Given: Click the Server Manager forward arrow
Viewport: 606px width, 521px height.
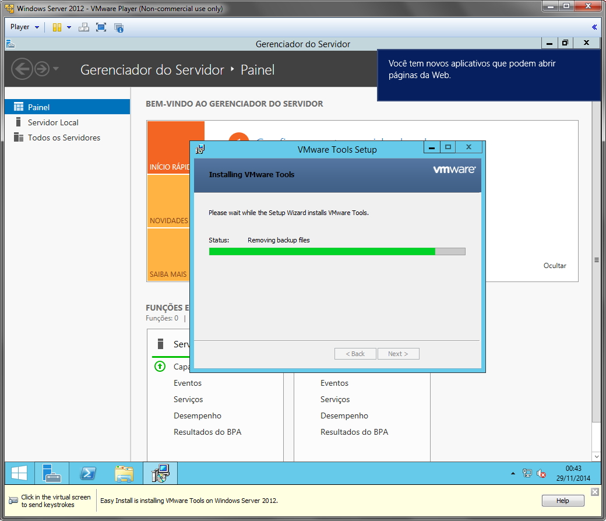Looking at the screenshot, I should click(42, 69).
